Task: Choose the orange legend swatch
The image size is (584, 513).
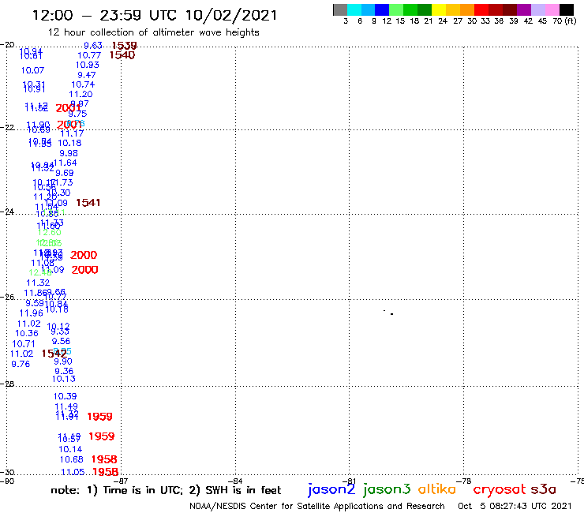Action: (467, 9)
